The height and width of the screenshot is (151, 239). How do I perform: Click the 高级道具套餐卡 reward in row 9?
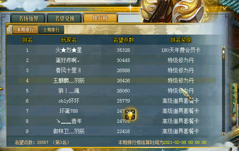(x=181, y=131)
